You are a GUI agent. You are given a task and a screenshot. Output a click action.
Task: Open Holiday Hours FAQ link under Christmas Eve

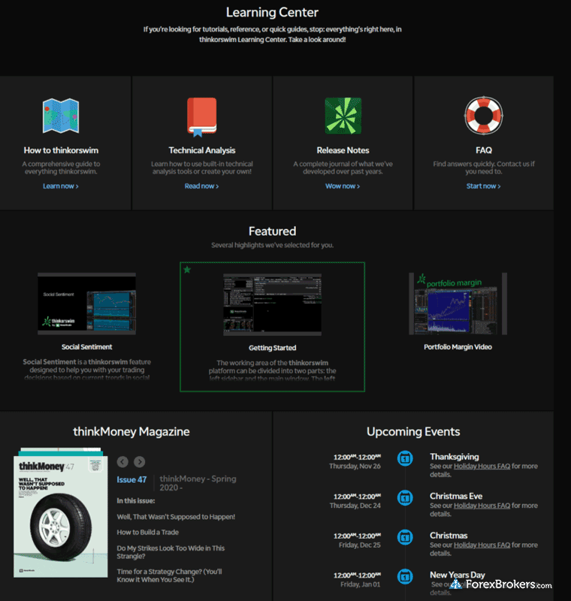(482, 506)
